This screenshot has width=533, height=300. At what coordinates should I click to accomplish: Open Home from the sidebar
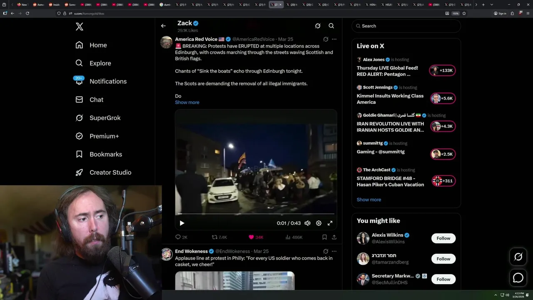(x=91, y=45)
